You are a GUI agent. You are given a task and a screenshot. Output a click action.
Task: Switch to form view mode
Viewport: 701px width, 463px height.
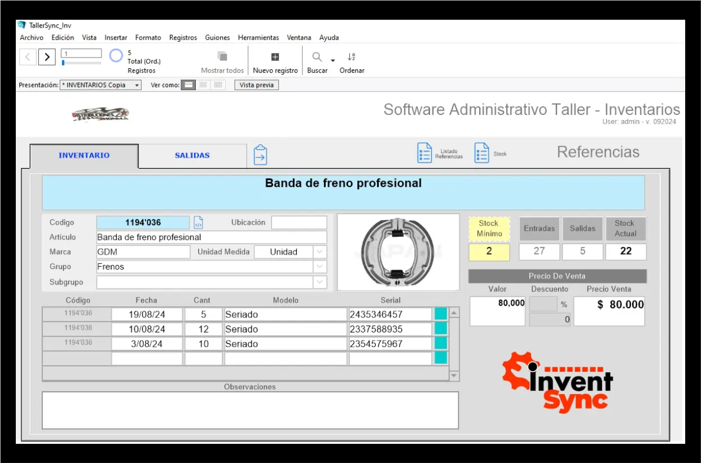click(x=189, y=85)
